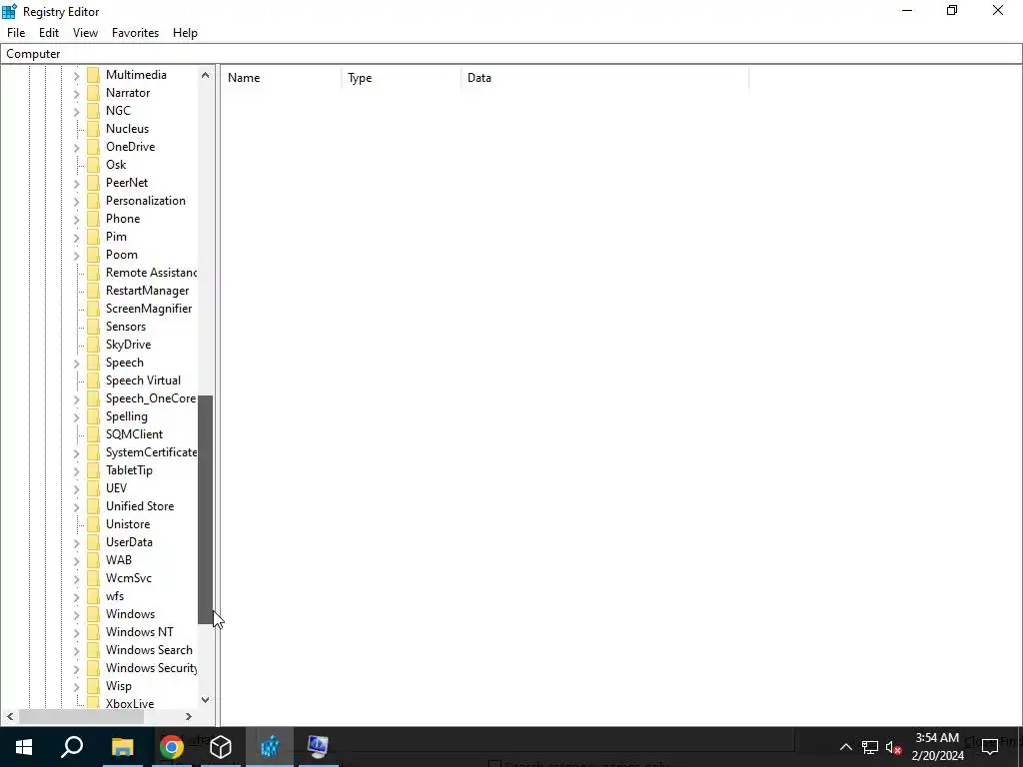
Task: Select the XboxLive key
Action: [x=130, y=704]
